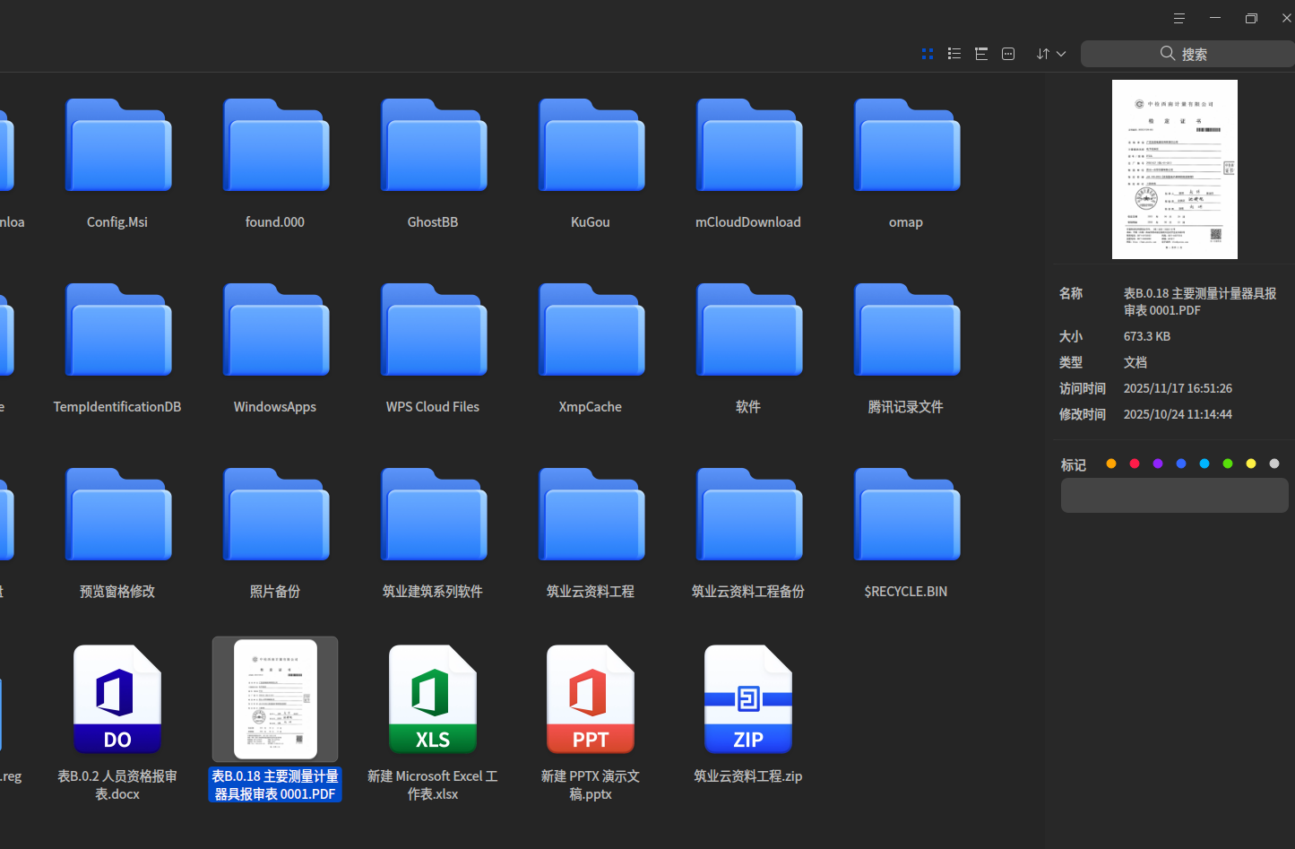
Task: Open the window main menu icon
Action: tap(1179, 18)
